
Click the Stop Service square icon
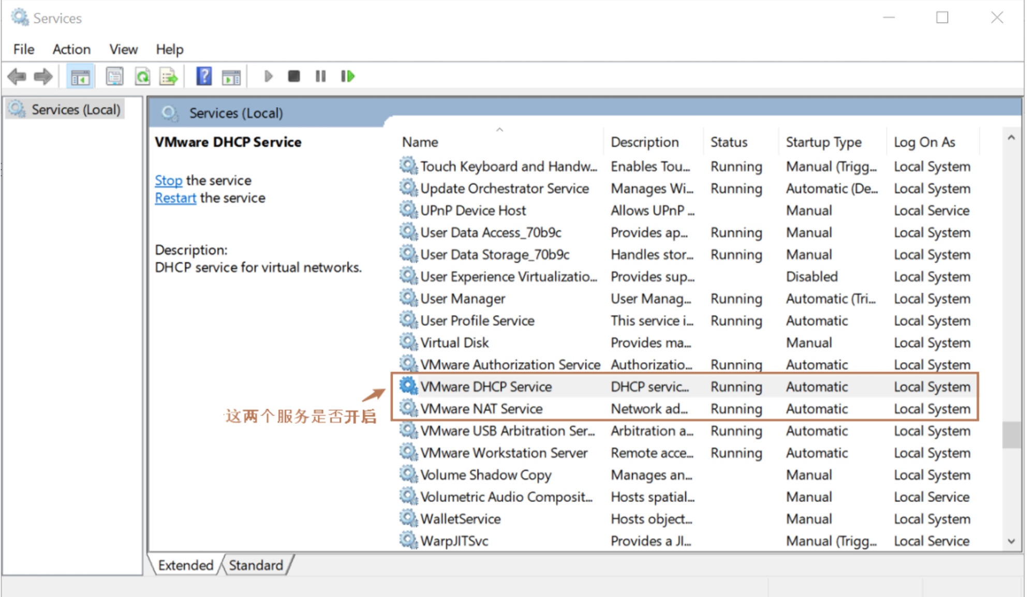click(294, 77)
